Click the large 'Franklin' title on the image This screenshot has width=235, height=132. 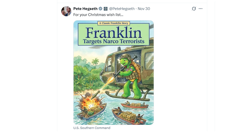113,33
